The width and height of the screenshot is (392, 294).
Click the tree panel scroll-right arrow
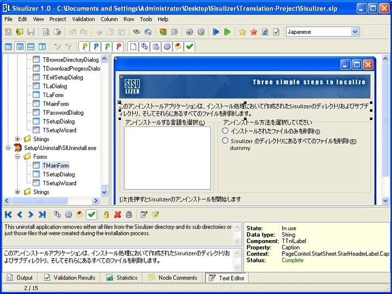tap(95, 200)
